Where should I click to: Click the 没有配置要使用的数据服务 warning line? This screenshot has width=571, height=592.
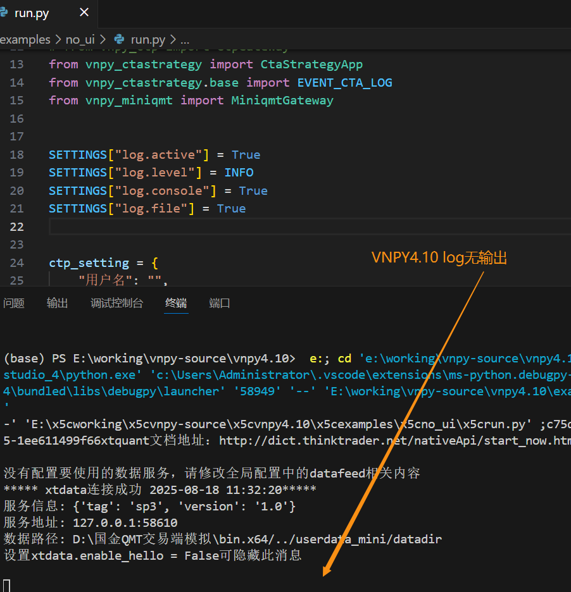point(211,473)
